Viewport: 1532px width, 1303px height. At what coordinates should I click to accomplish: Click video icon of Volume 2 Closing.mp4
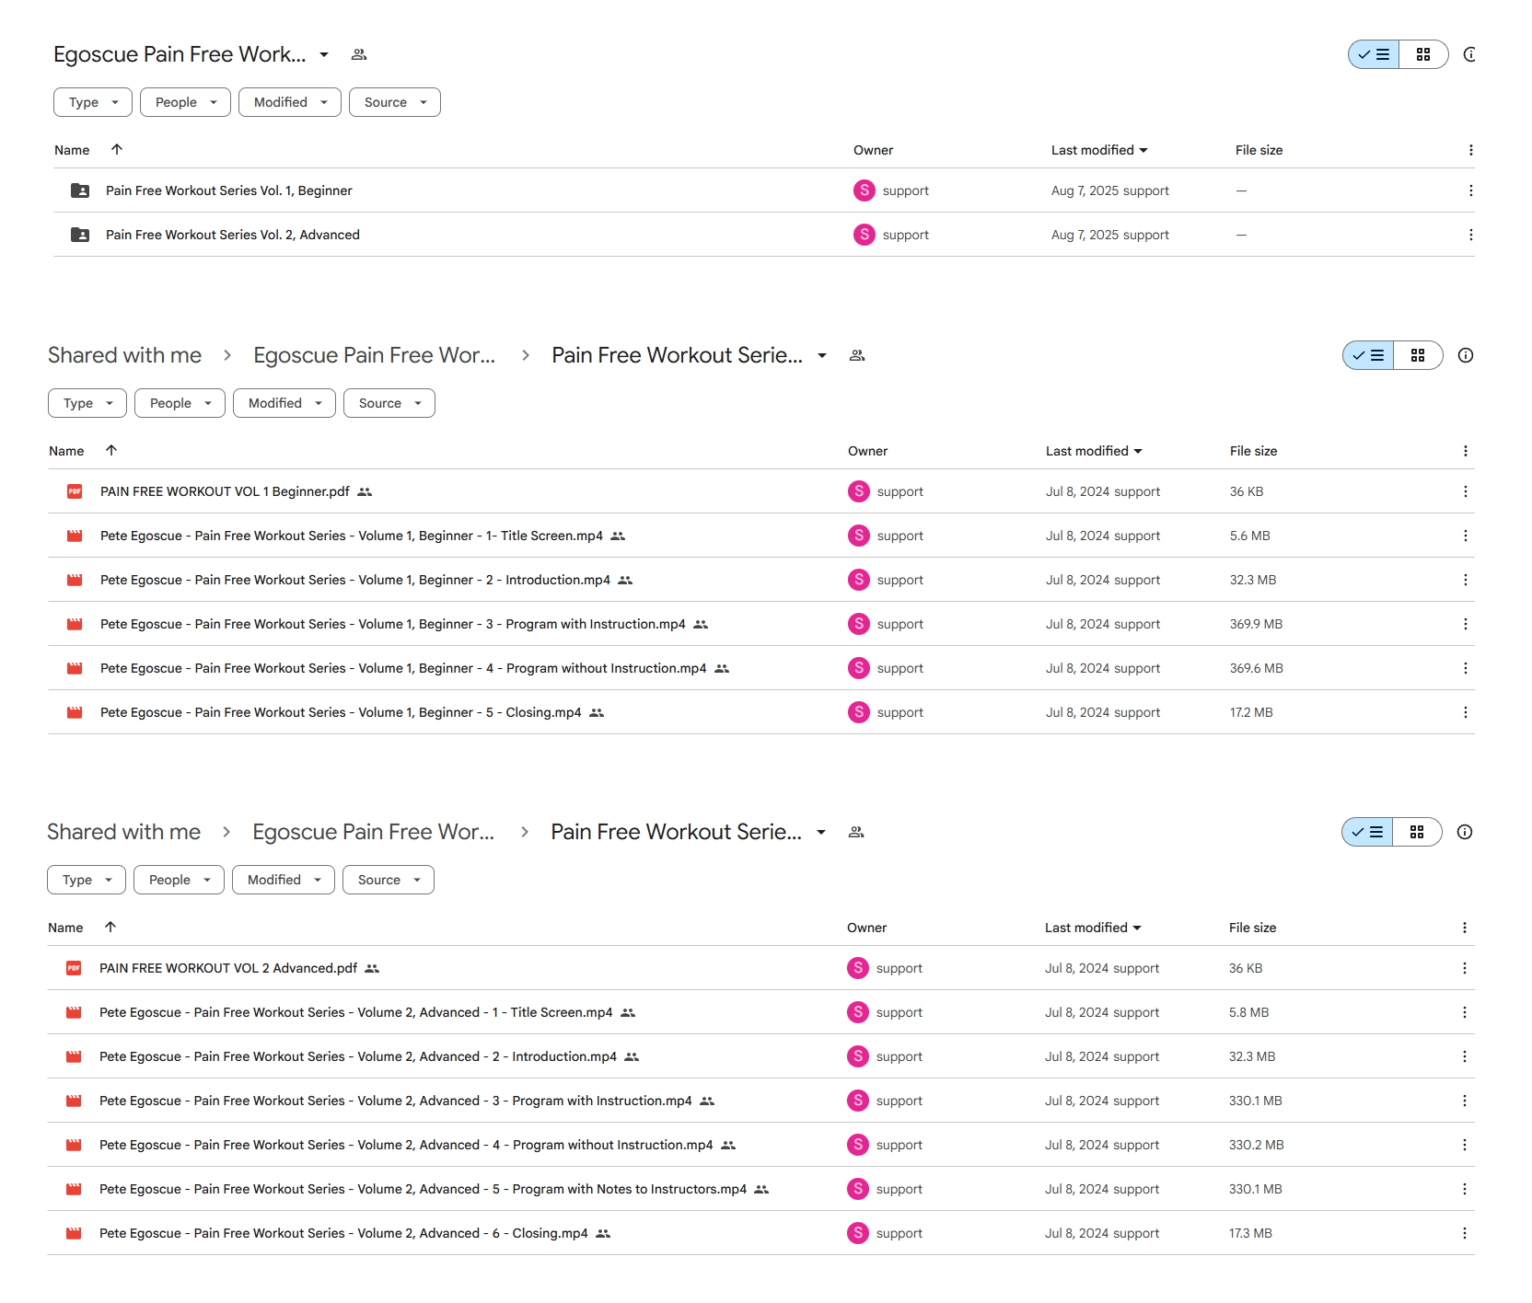click(74, 1233)
